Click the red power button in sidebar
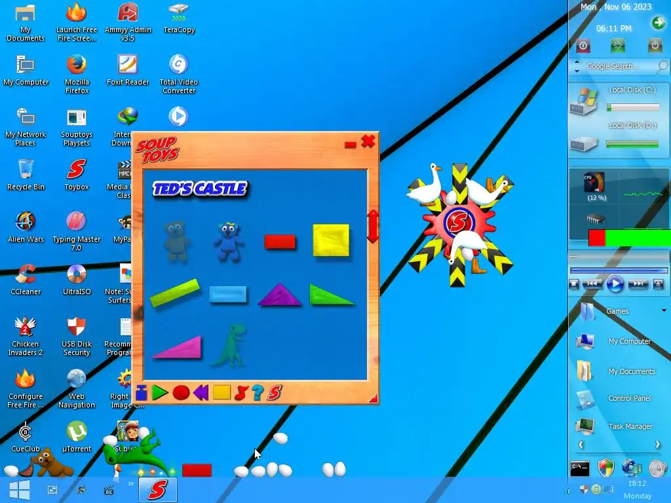Viewport: 671px width, 503px height. [x=583, y=46]
